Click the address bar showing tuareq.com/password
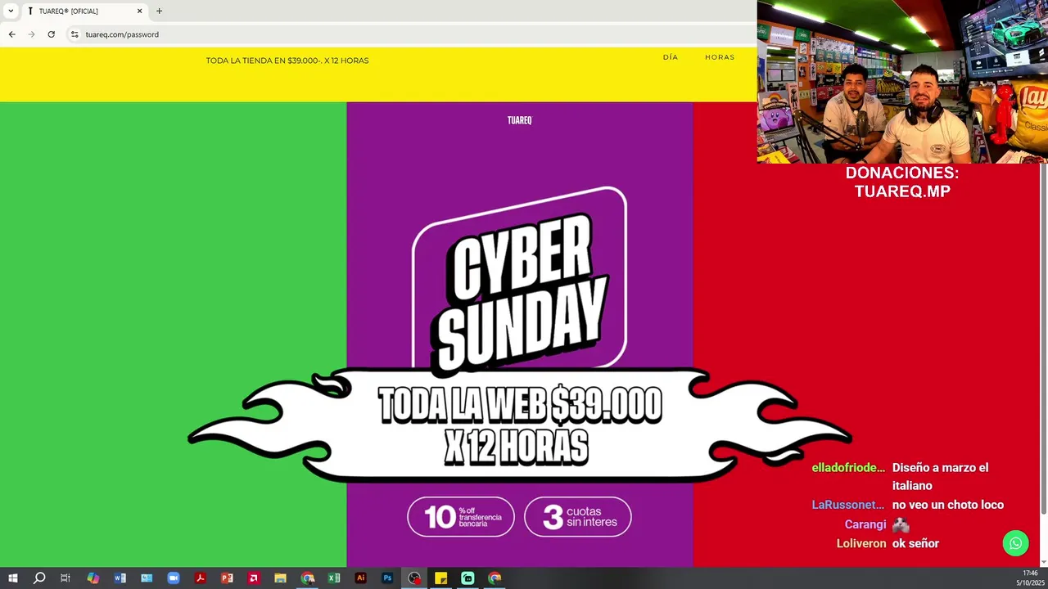Screen dimensions: 1048x589 pyautogui.click(x=409, y=34)
